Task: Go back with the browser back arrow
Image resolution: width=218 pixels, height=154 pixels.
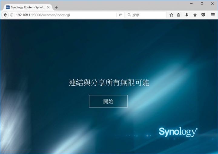Action: (x=5, y=15)
